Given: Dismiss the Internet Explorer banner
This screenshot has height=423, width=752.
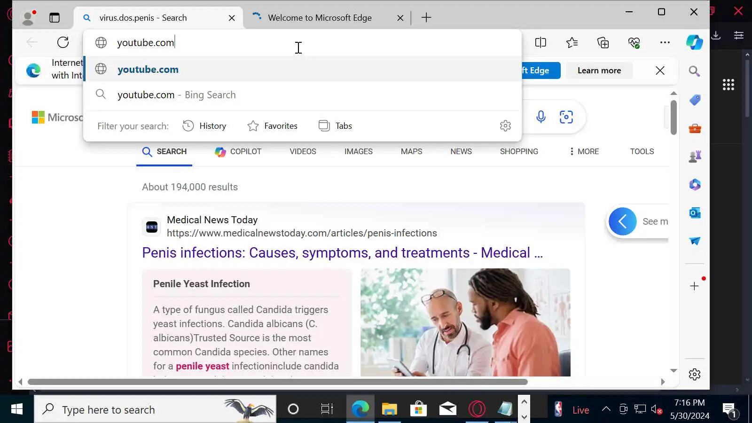Looking at the screenshot, I should [x=660, y=70].
